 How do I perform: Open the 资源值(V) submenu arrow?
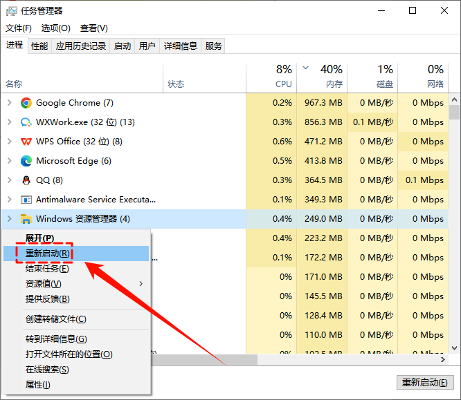[141, 284]
